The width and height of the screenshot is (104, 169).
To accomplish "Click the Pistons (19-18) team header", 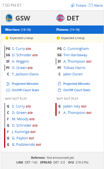I will pyautogui.click(x=68, y=30).
